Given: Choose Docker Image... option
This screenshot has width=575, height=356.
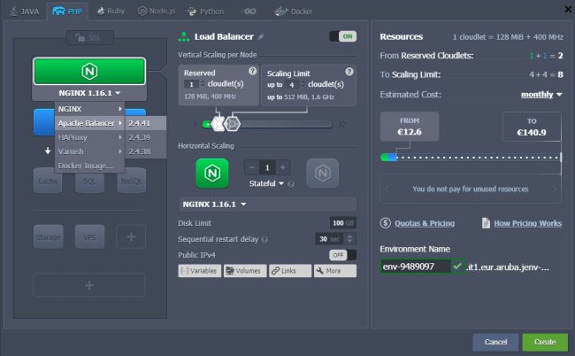Looking at the screenshot, I should 89,166.
